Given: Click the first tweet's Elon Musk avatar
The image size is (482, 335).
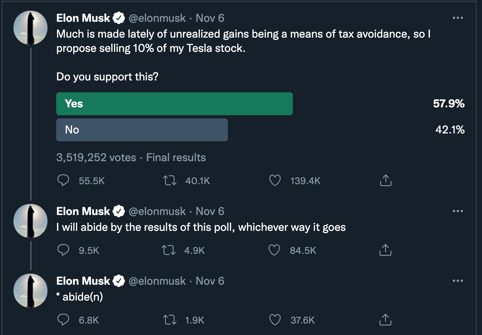Looking at the screenshot, I should [31, 28].
